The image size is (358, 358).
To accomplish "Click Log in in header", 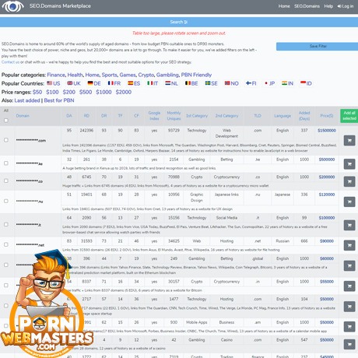I will 346,6.
